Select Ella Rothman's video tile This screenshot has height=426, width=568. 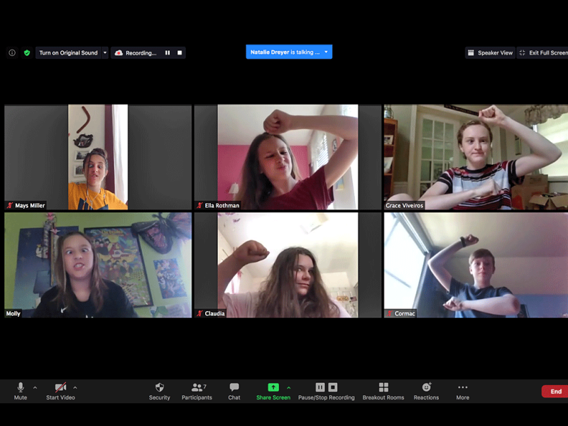[288, 157]
